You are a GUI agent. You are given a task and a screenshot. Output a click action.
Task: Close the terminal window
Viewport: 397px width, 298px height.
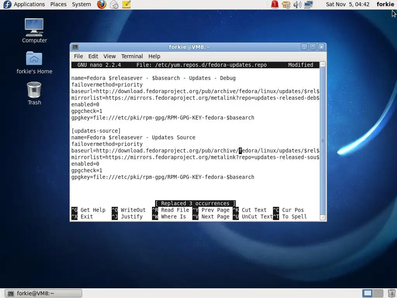tap(321, 47)
